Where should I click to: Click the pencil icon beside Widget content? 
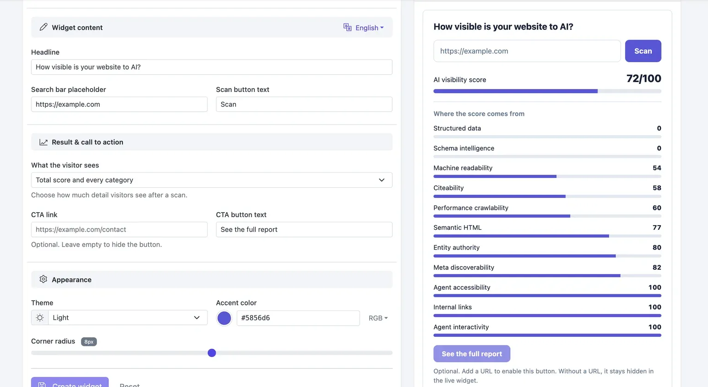click(43, 27)
